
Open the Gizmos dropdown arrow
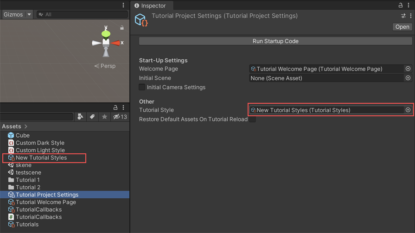[x=29, y=14]
